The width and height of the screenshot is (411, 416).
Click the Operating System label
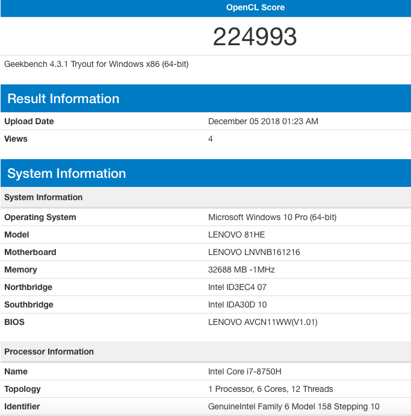tap(40, 217)
